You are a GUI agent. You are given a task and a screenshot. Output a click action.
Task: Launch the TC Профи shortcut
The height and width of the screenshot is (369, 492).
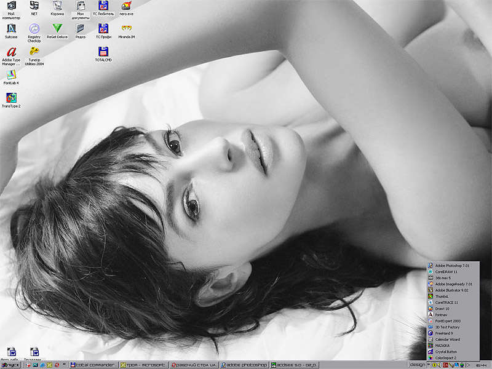click(x=103, y=31)
